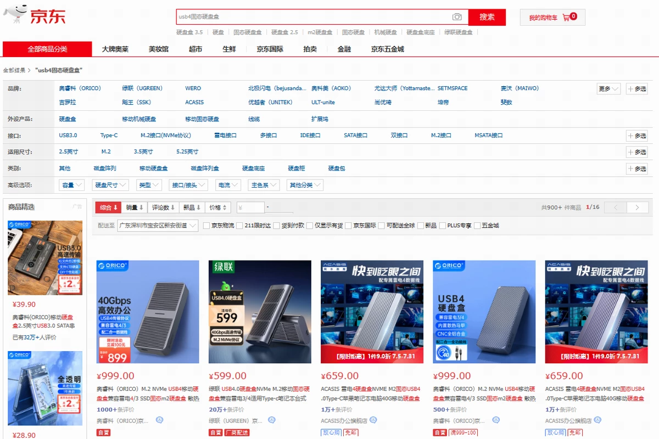659x439 pixels.
Task: Click 多选 plus button in 品牌 row
Action: pyautogui.click(x=637, y=88)
